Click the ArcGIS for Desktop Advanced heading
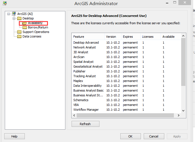This screenshot has width=195, height=142. (109, 16)
